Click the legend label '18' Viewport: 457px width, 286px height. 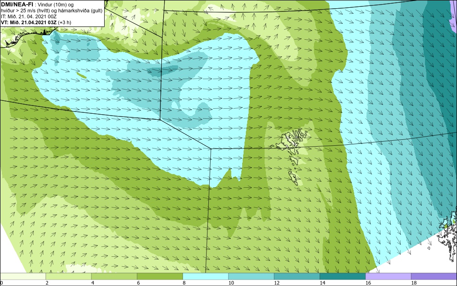click(x=414, y=283)
